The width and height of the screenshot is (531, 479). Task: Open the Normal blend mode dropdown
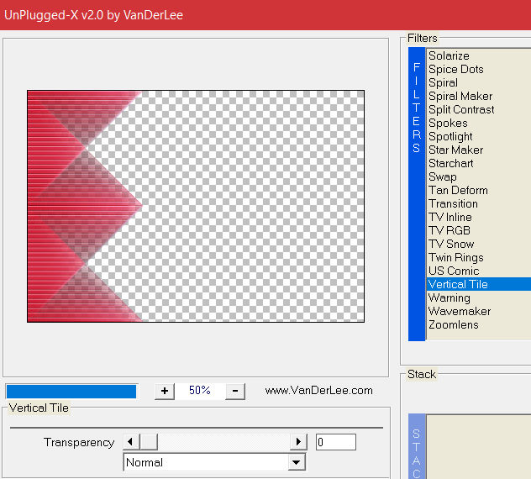[x=296, y=462]
